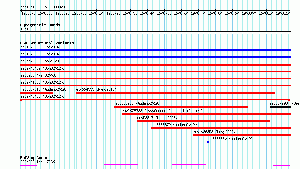Click the red bar of nsv53217
The image size is (300, 169).
[x=204, y=121]
